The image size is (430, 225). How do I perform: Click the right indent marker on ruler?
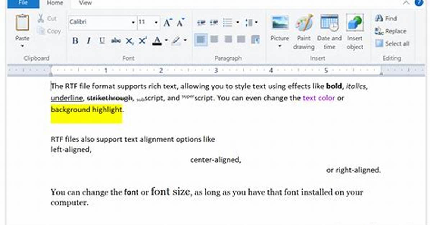tap(381, 73)
